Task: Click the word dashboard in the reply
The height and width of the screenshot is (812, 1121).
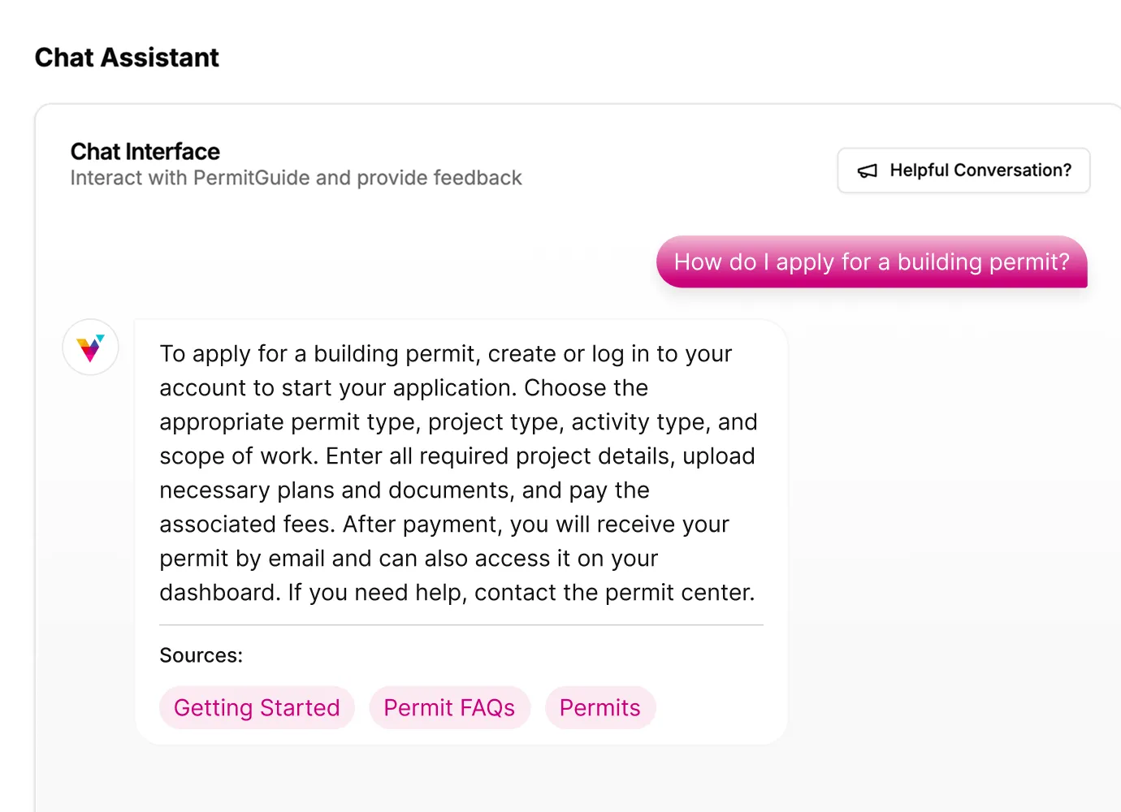Action: coord(219,593)
